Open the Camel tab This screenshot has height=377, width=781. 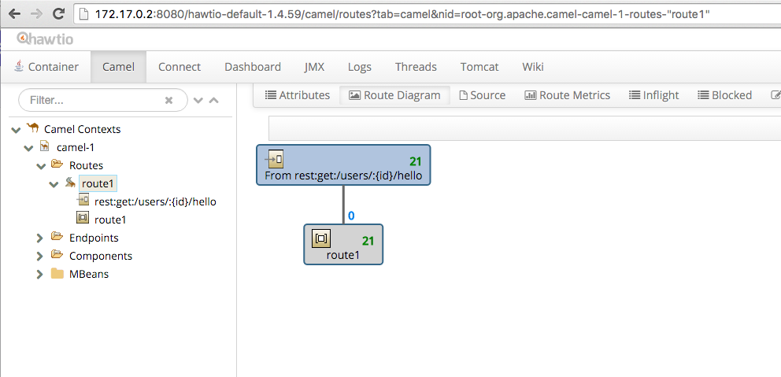pyautogui.click(x=119, y=67)
